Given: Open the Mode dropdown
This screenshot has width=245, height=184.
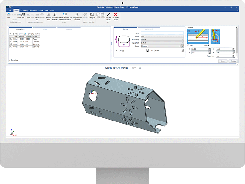Looking at the screenshot, I should [162, 36].
